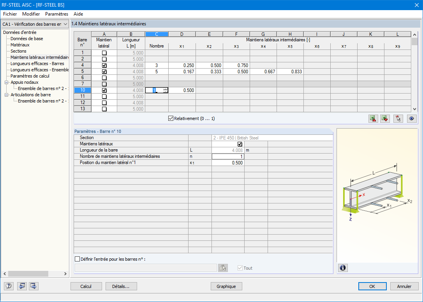Select x1 cell 0.250 of member 4
The image size is (423, 302).
182,65
